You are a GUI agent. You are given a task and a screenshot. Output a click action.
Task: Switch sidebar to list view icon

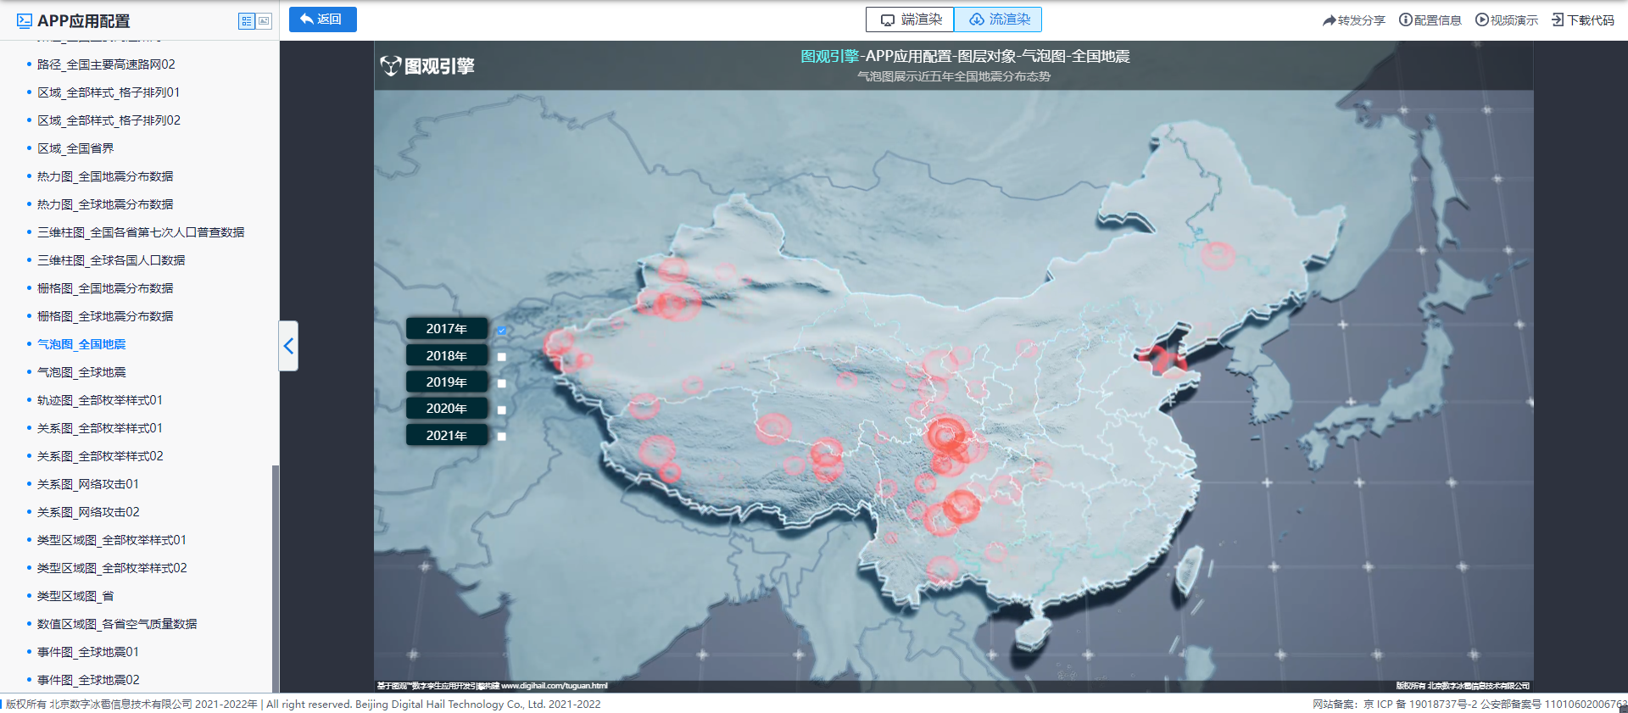247,21
